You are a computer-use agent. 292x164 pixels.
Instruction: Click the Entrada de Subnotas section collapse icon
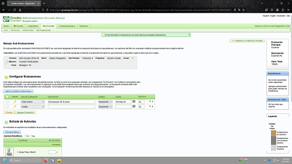tap(6, 122)
